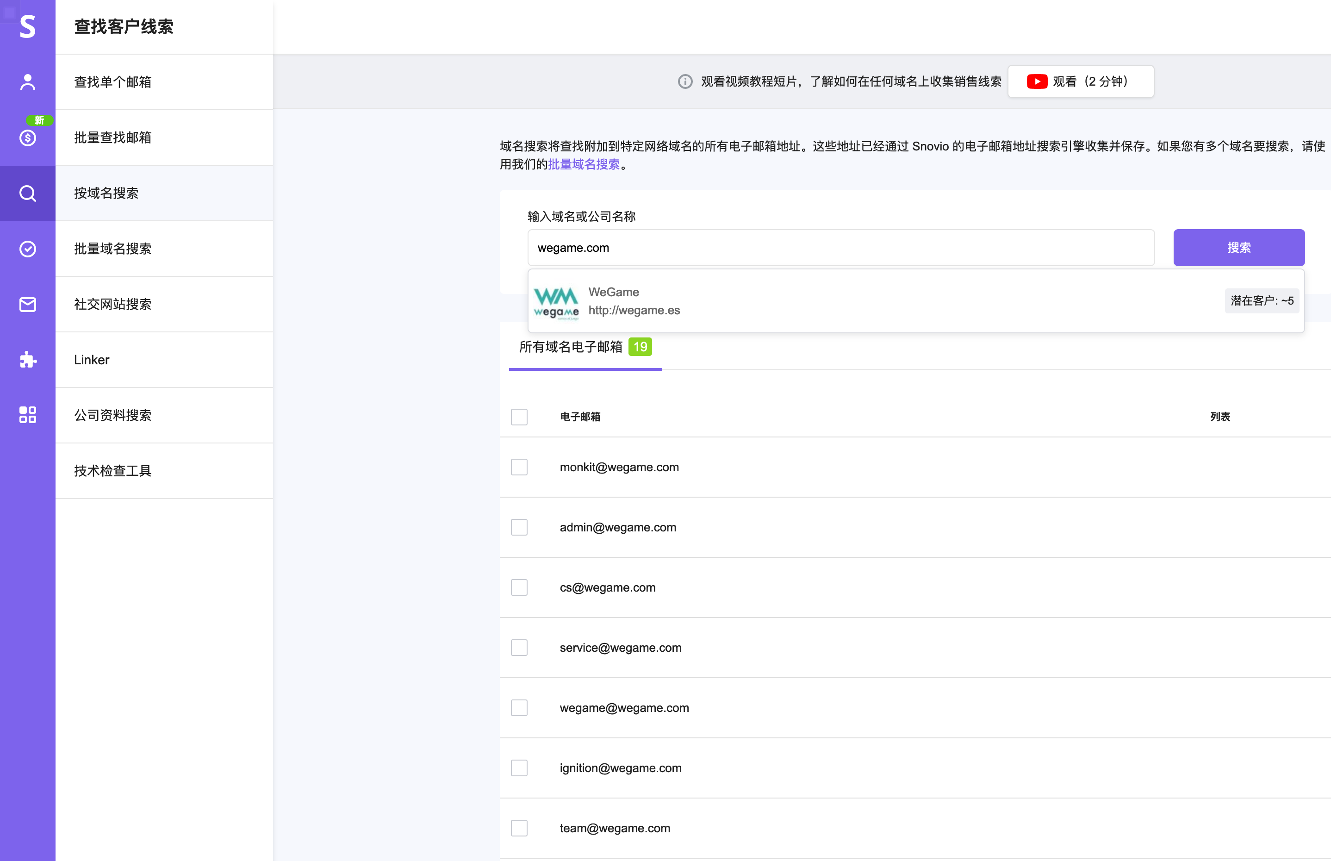
Task: Click the dollar coin sidebar icon
Action: pyautogui.click(x=27, y=137)
